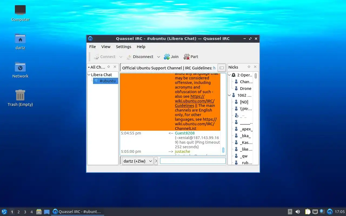This screenshot has height=216, width=346.
Task: Click the channel topic text line
Action: (169, 68)
